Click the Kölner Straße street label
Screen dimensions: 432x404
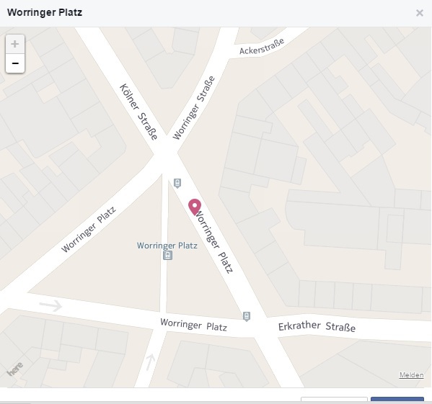click(x=138, y=112)
